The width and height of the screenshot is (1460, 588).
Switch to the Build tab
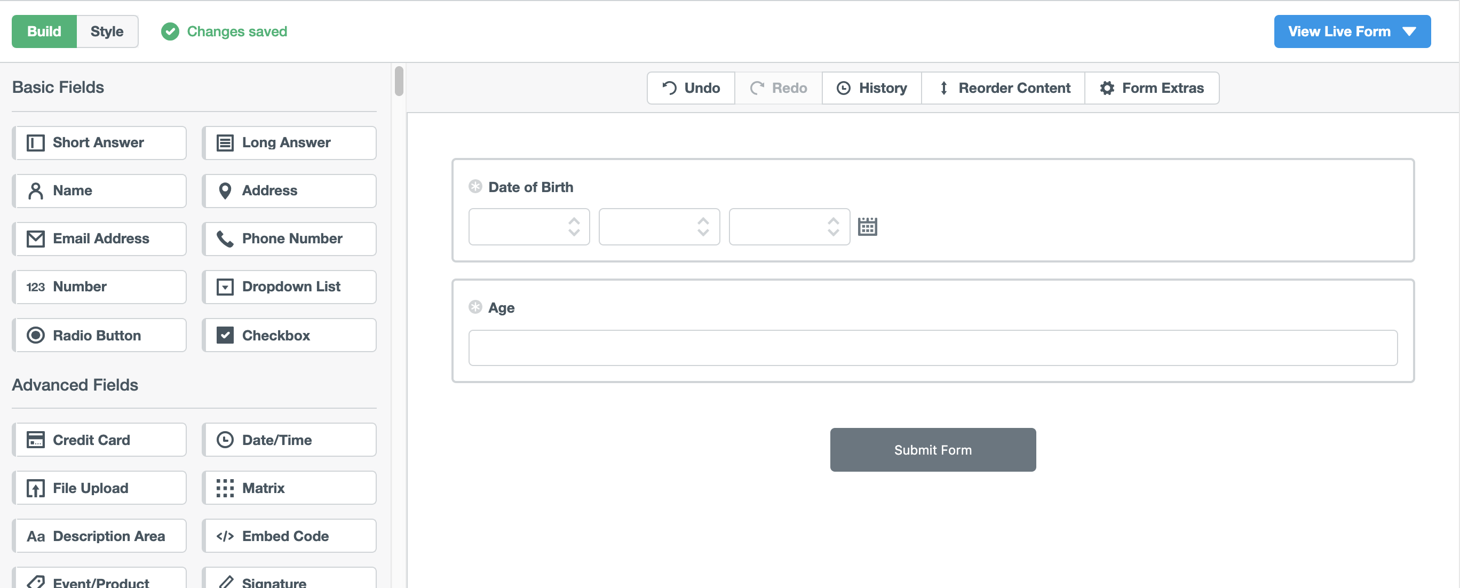44,31
